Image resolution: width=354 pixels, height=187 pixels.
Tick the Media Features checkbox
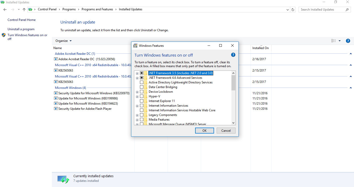click(141, 120)
